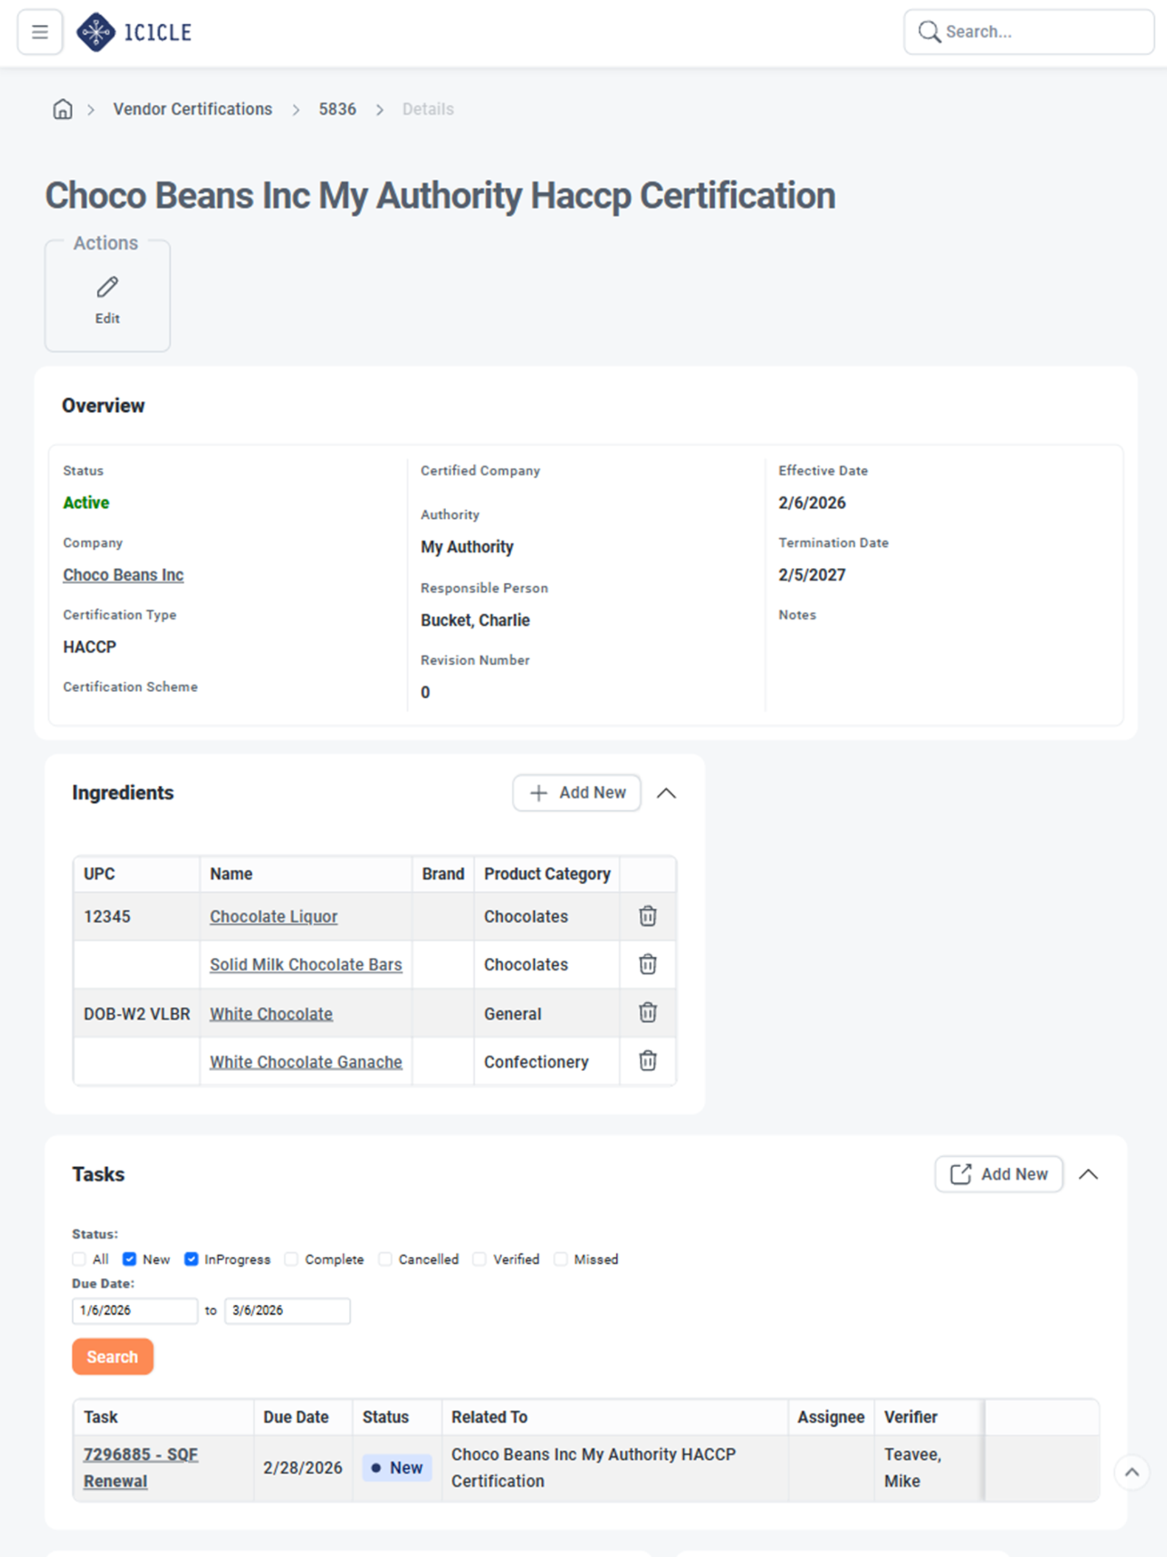Click the orange Search button
Screen dimensions: 1167x1557
[112, 1356]
